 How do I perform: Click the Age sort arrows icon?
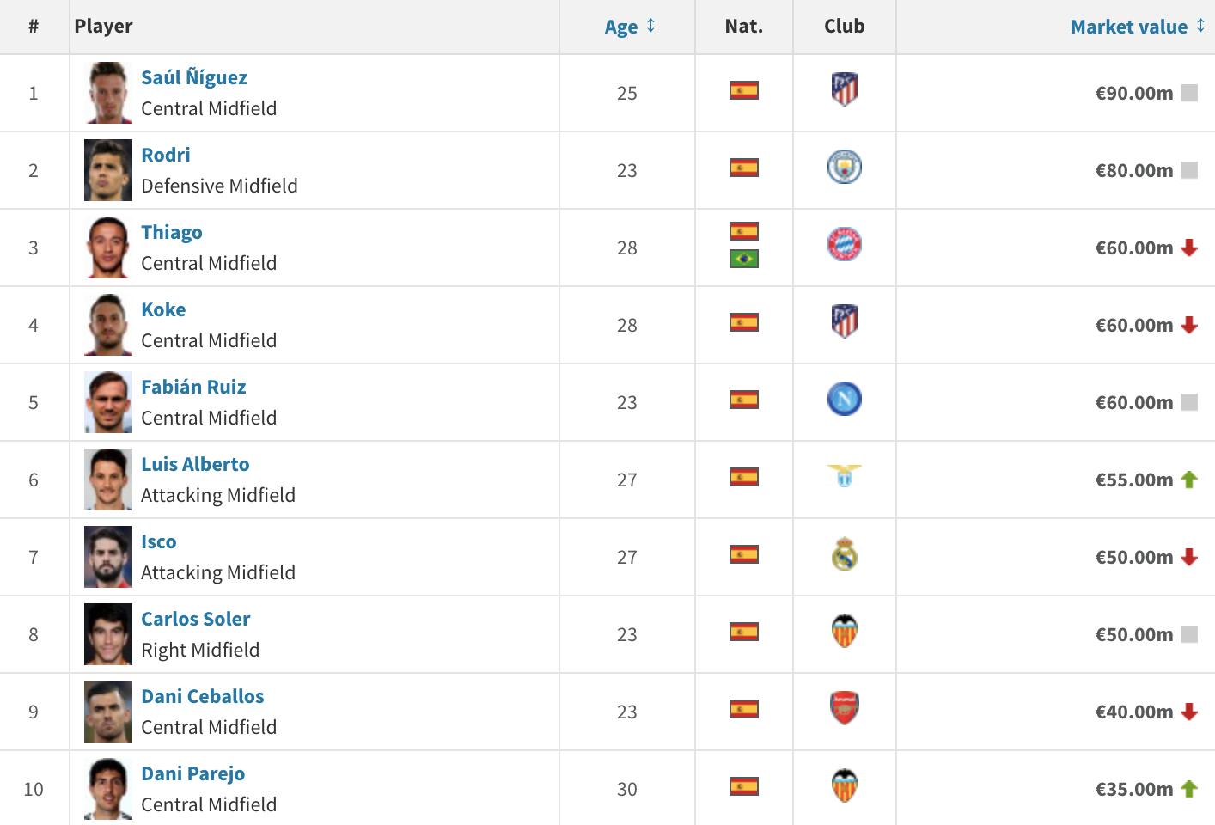[x=650, y=26]
